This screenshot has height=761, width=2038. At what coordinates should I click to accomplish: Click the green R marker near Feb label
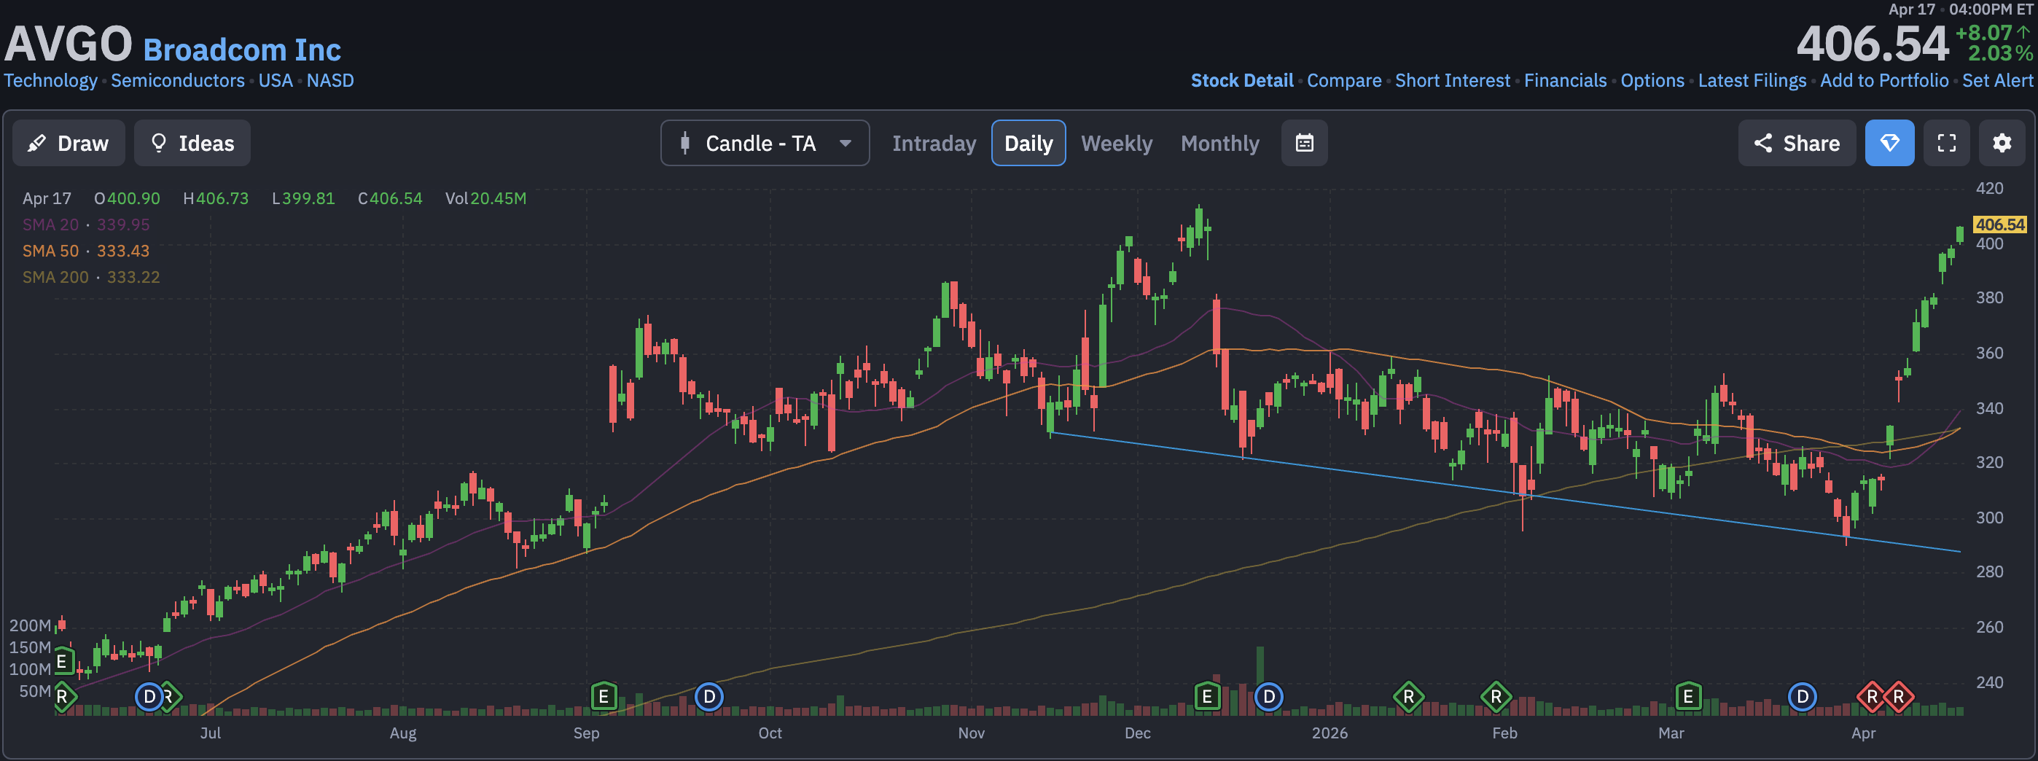point(1496,697)
